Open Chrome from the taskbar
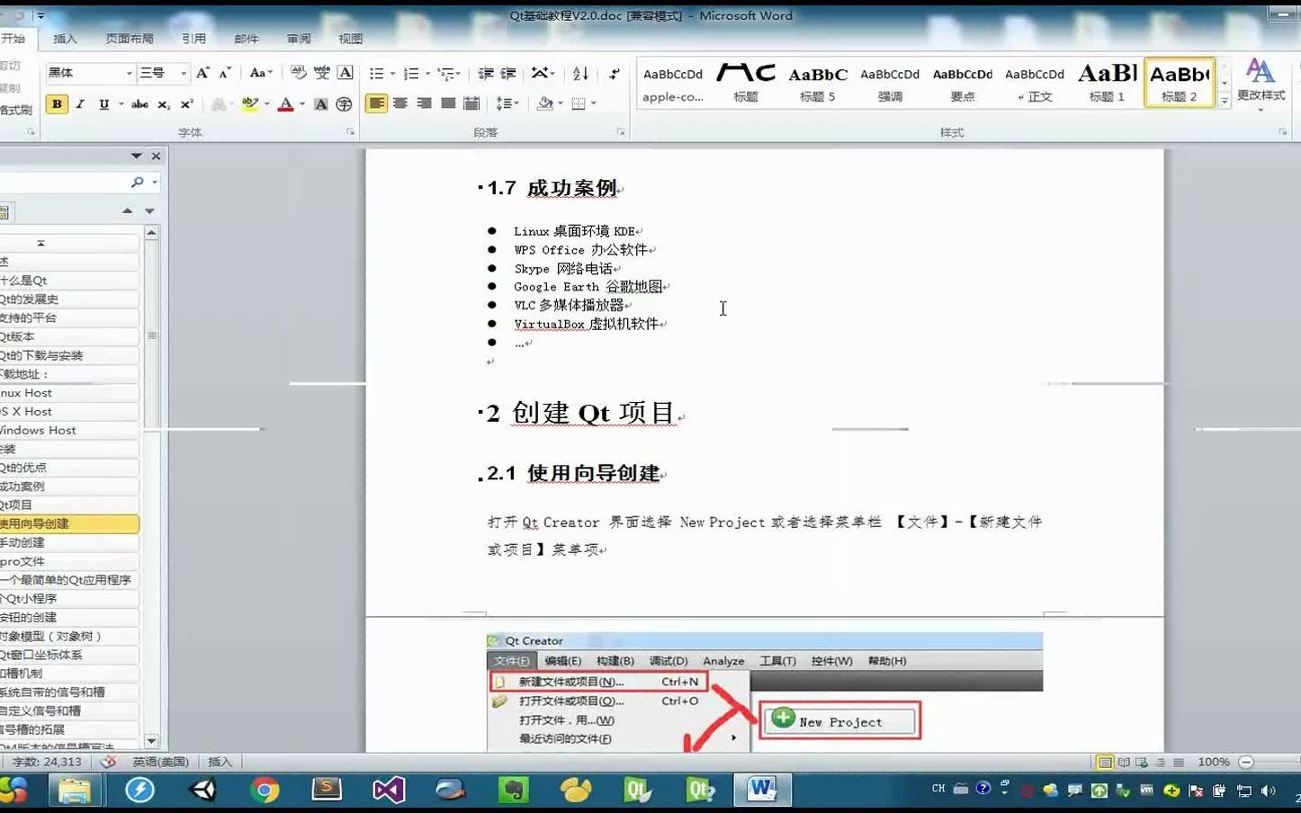Viewport: 1301px width, 813px height. pos(265,790)
